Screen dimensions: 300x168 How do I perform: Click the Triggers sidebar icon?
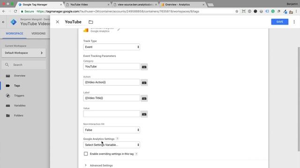(8, 96)
